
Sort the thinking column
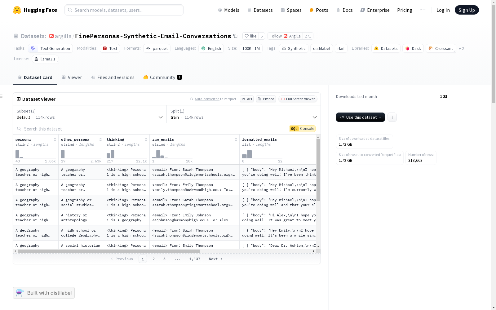(x=146, y=139)
